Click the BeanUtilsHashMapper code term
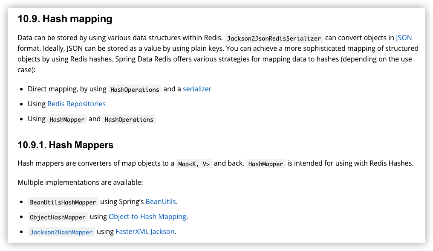The image size is (433, 251). coord(63,202)
